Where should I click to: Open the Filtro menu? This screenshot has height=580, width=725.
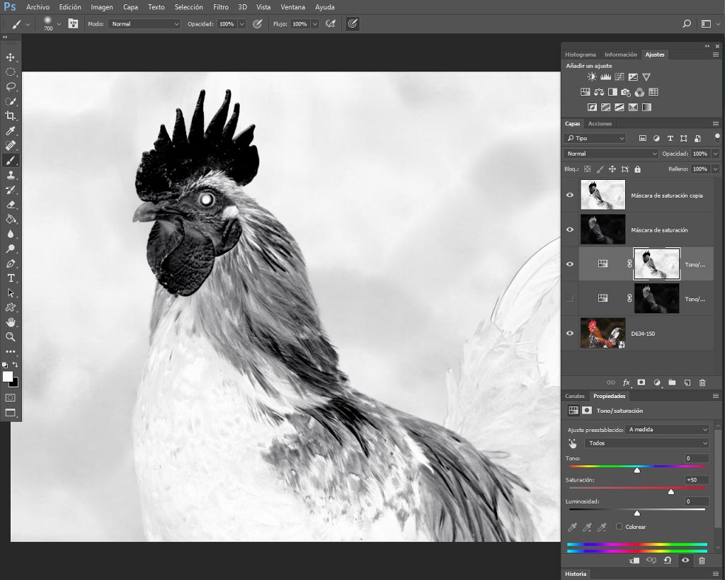221,7
